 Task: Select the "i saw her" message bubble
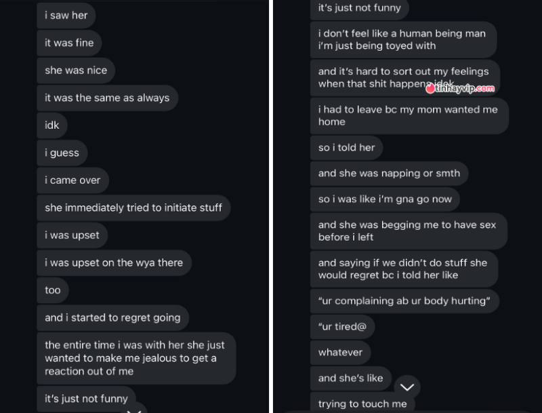[66, 15]
